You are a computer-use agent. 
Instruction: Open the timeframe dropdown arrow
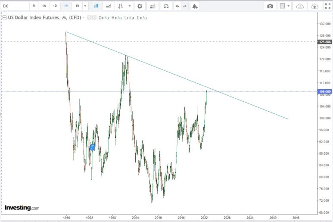(x=85, y=6)
